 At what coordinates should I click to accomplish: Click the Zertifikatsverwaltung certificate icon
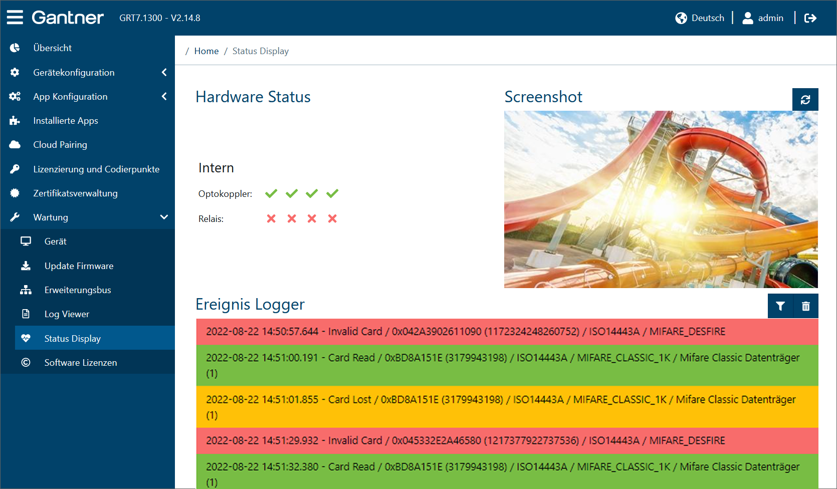point(15,193)
